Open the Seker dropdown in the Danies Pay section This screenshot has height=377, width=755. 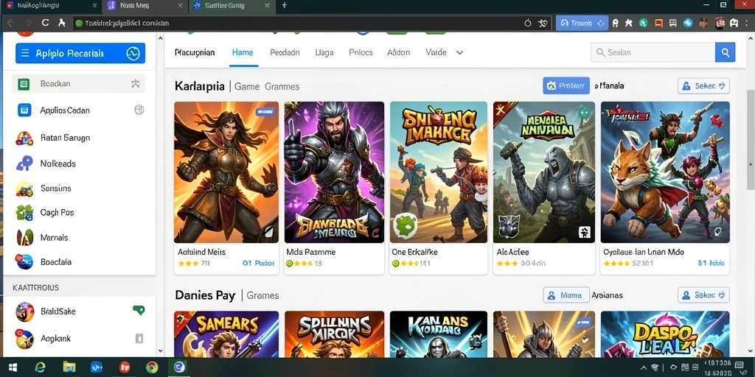tap(703, 295)
